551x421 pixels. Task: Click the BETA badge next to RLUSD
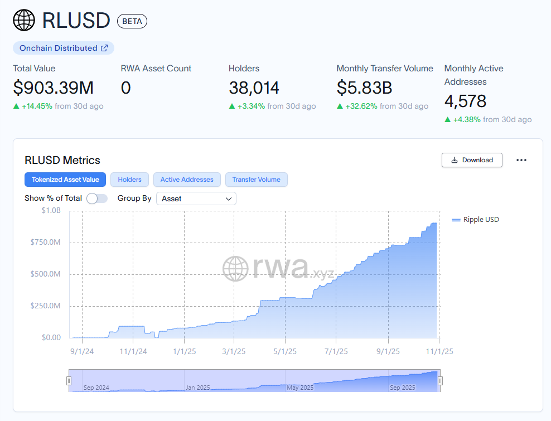pos(132,21)
